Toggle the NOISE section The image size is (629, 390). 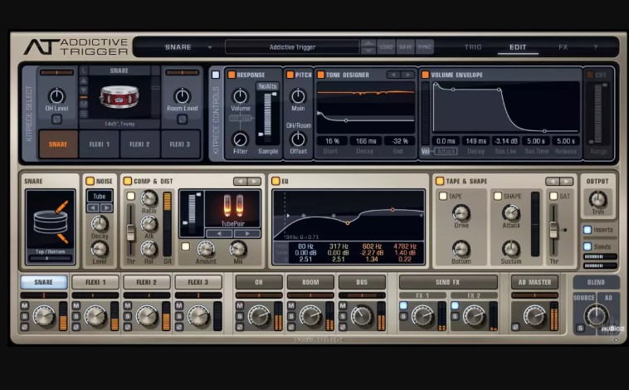[90, 181]
